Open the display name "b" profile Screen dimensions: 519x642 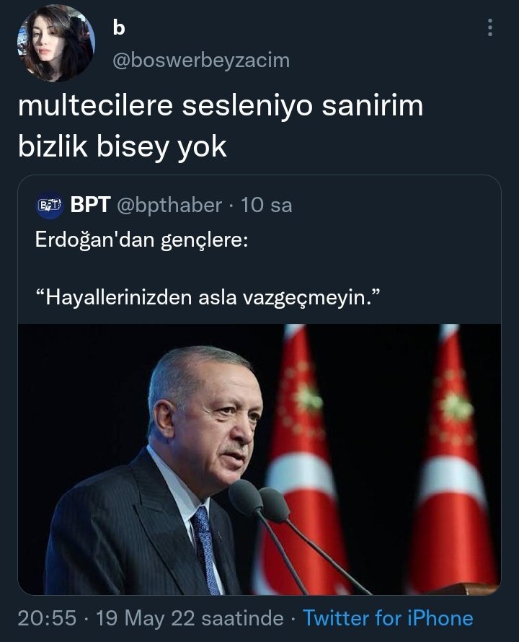coord(119,28)
